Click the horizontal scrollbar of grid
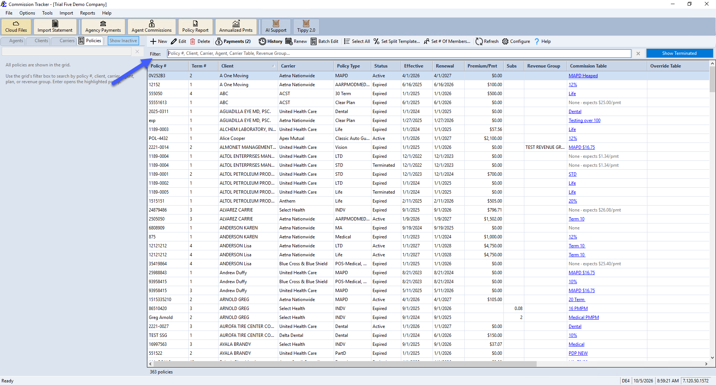716x385 pixels. tap(345, 364)
